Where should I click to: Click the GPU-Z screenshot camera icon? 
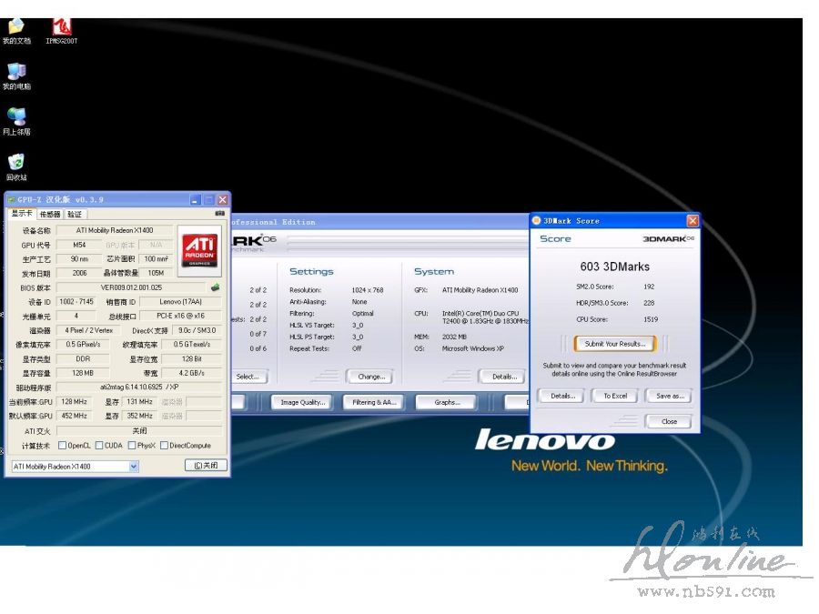[218, 214]
